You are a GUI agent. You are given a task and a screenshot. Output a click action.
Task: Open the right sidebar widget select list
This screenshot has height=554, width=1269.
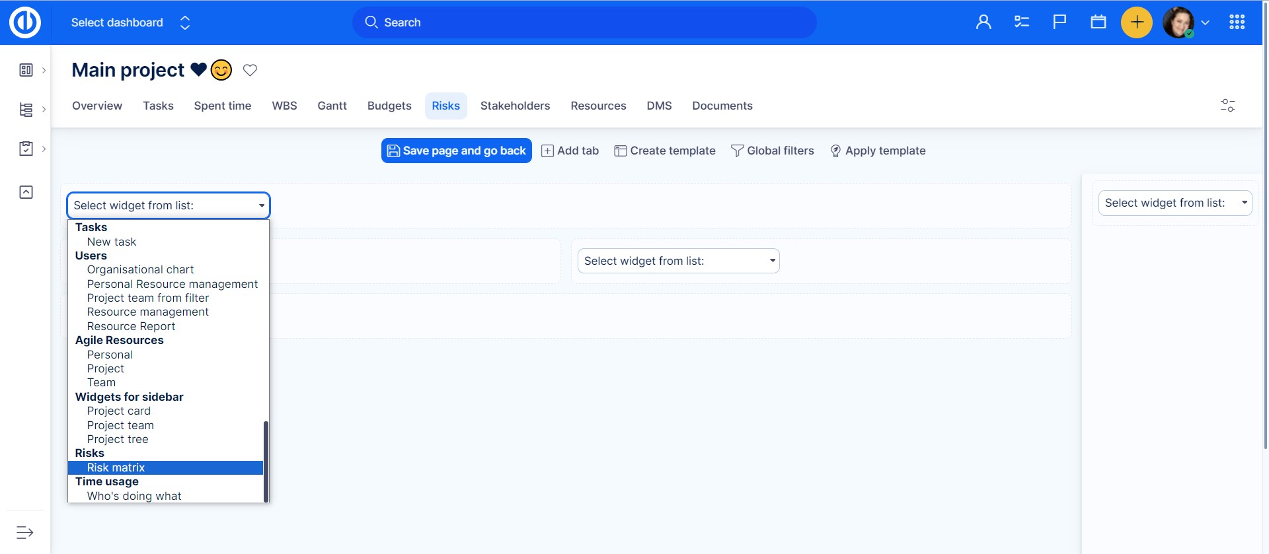pos(1174,203)
